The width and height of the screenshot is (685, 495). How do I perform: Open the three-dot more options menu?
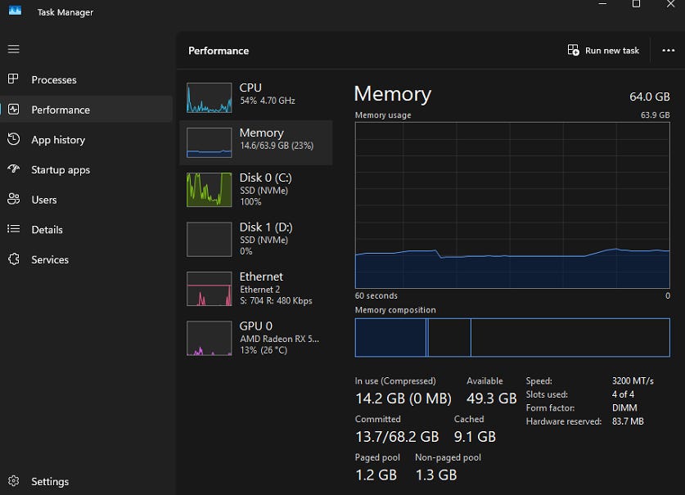(x=668, y=51)
